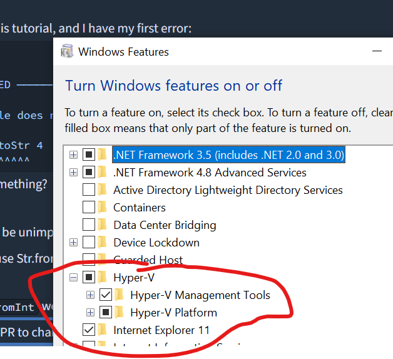Select the 'Guarded Host' feature label
The height and width of the screenshot is (359, 393).
(x=148, y=260)
